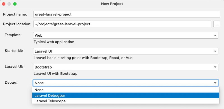Click the Starter kit box showing Laravel UI

click(x=126, y=51)
